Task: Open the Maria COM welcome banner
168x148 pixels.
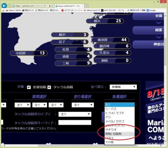Action: [x=155, y=131]
